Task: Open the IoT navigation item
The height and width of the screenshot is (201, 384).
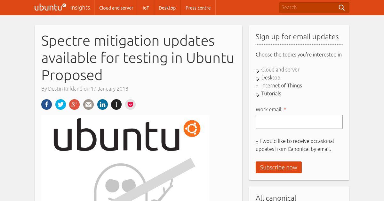Action: (x=146, y=8)
